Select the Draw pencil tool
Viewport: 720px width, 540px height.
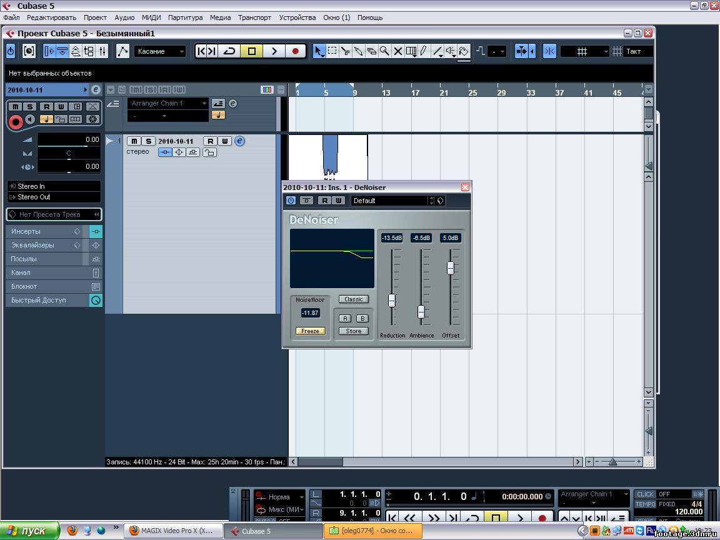pos(424,51)
